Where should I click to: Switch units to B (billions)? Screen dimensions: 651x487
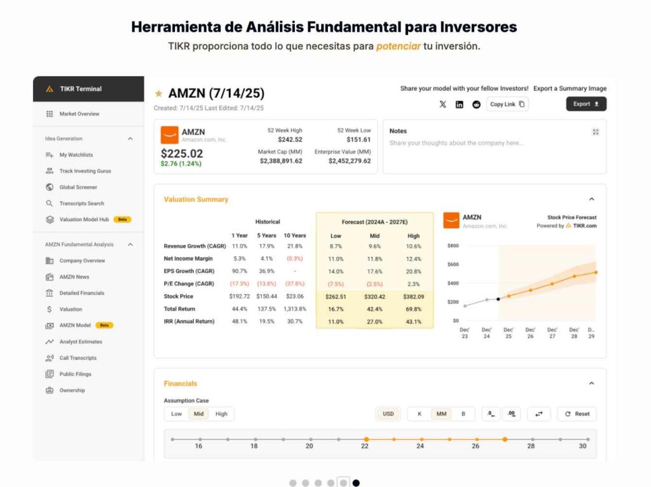click(x=463, y=414)
